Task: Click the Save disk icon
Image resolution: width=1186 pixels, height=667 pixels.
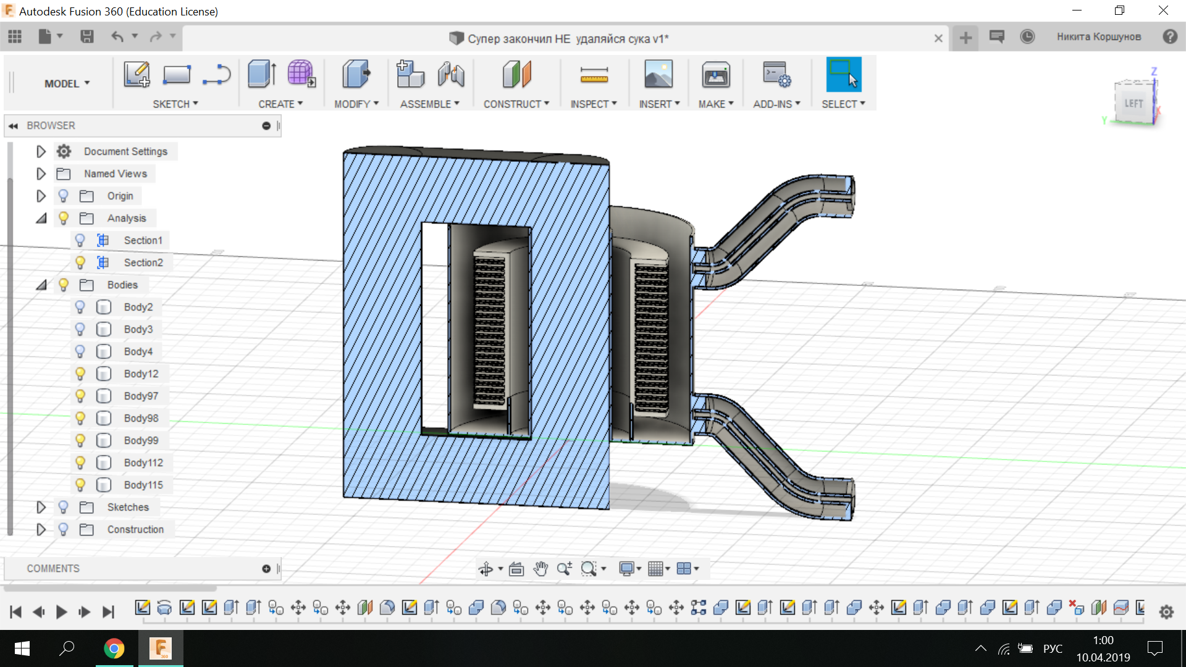Action: pyautogui.click(x=87, y=37)
